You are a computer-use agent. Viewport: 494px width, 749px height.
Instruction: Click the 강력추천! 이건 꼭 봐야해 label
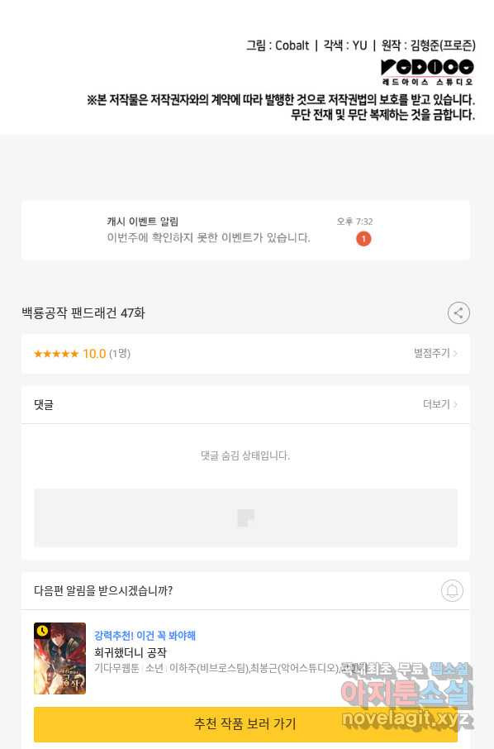145,636
